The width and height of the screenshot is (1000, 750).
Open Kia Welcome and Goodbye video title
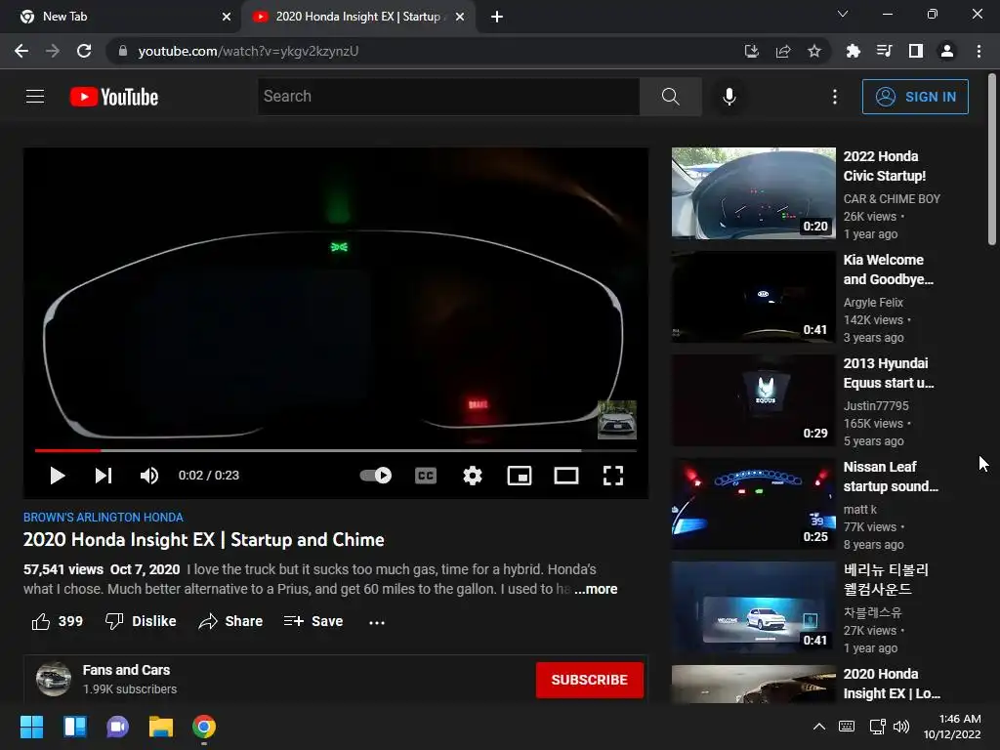888,270
